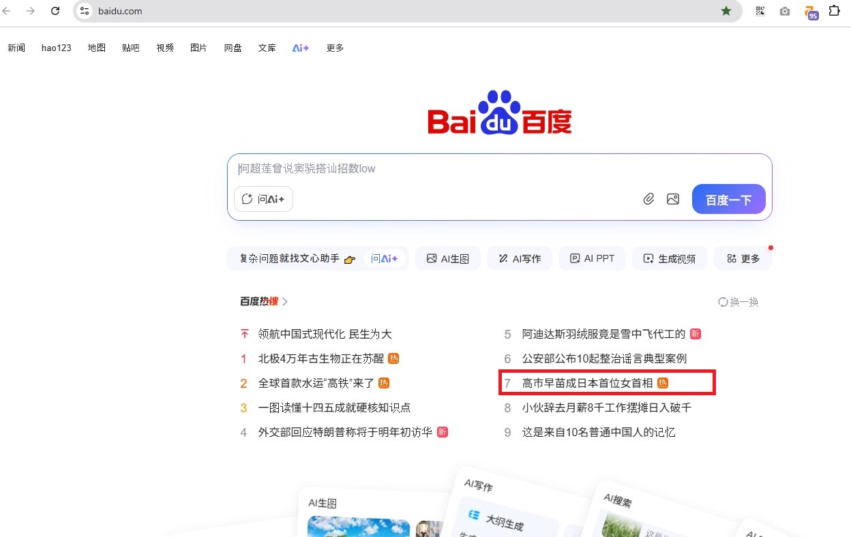851x537 pixels.
Task: Open hot search 北极4万年古生物正在苏醒
Action: [x=321, y=358]
